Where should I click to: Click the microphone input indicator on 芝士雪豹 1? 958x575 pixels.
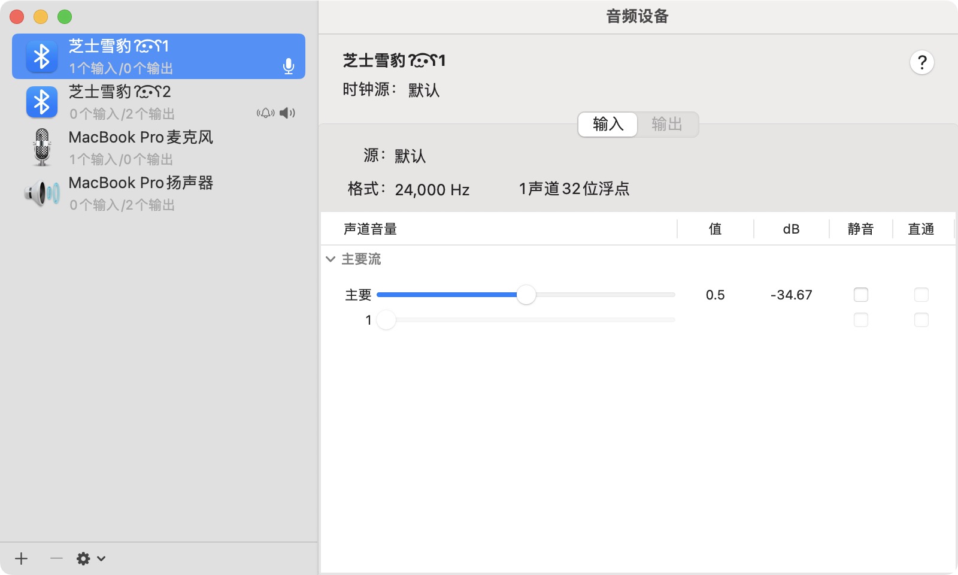pos(289,66)
